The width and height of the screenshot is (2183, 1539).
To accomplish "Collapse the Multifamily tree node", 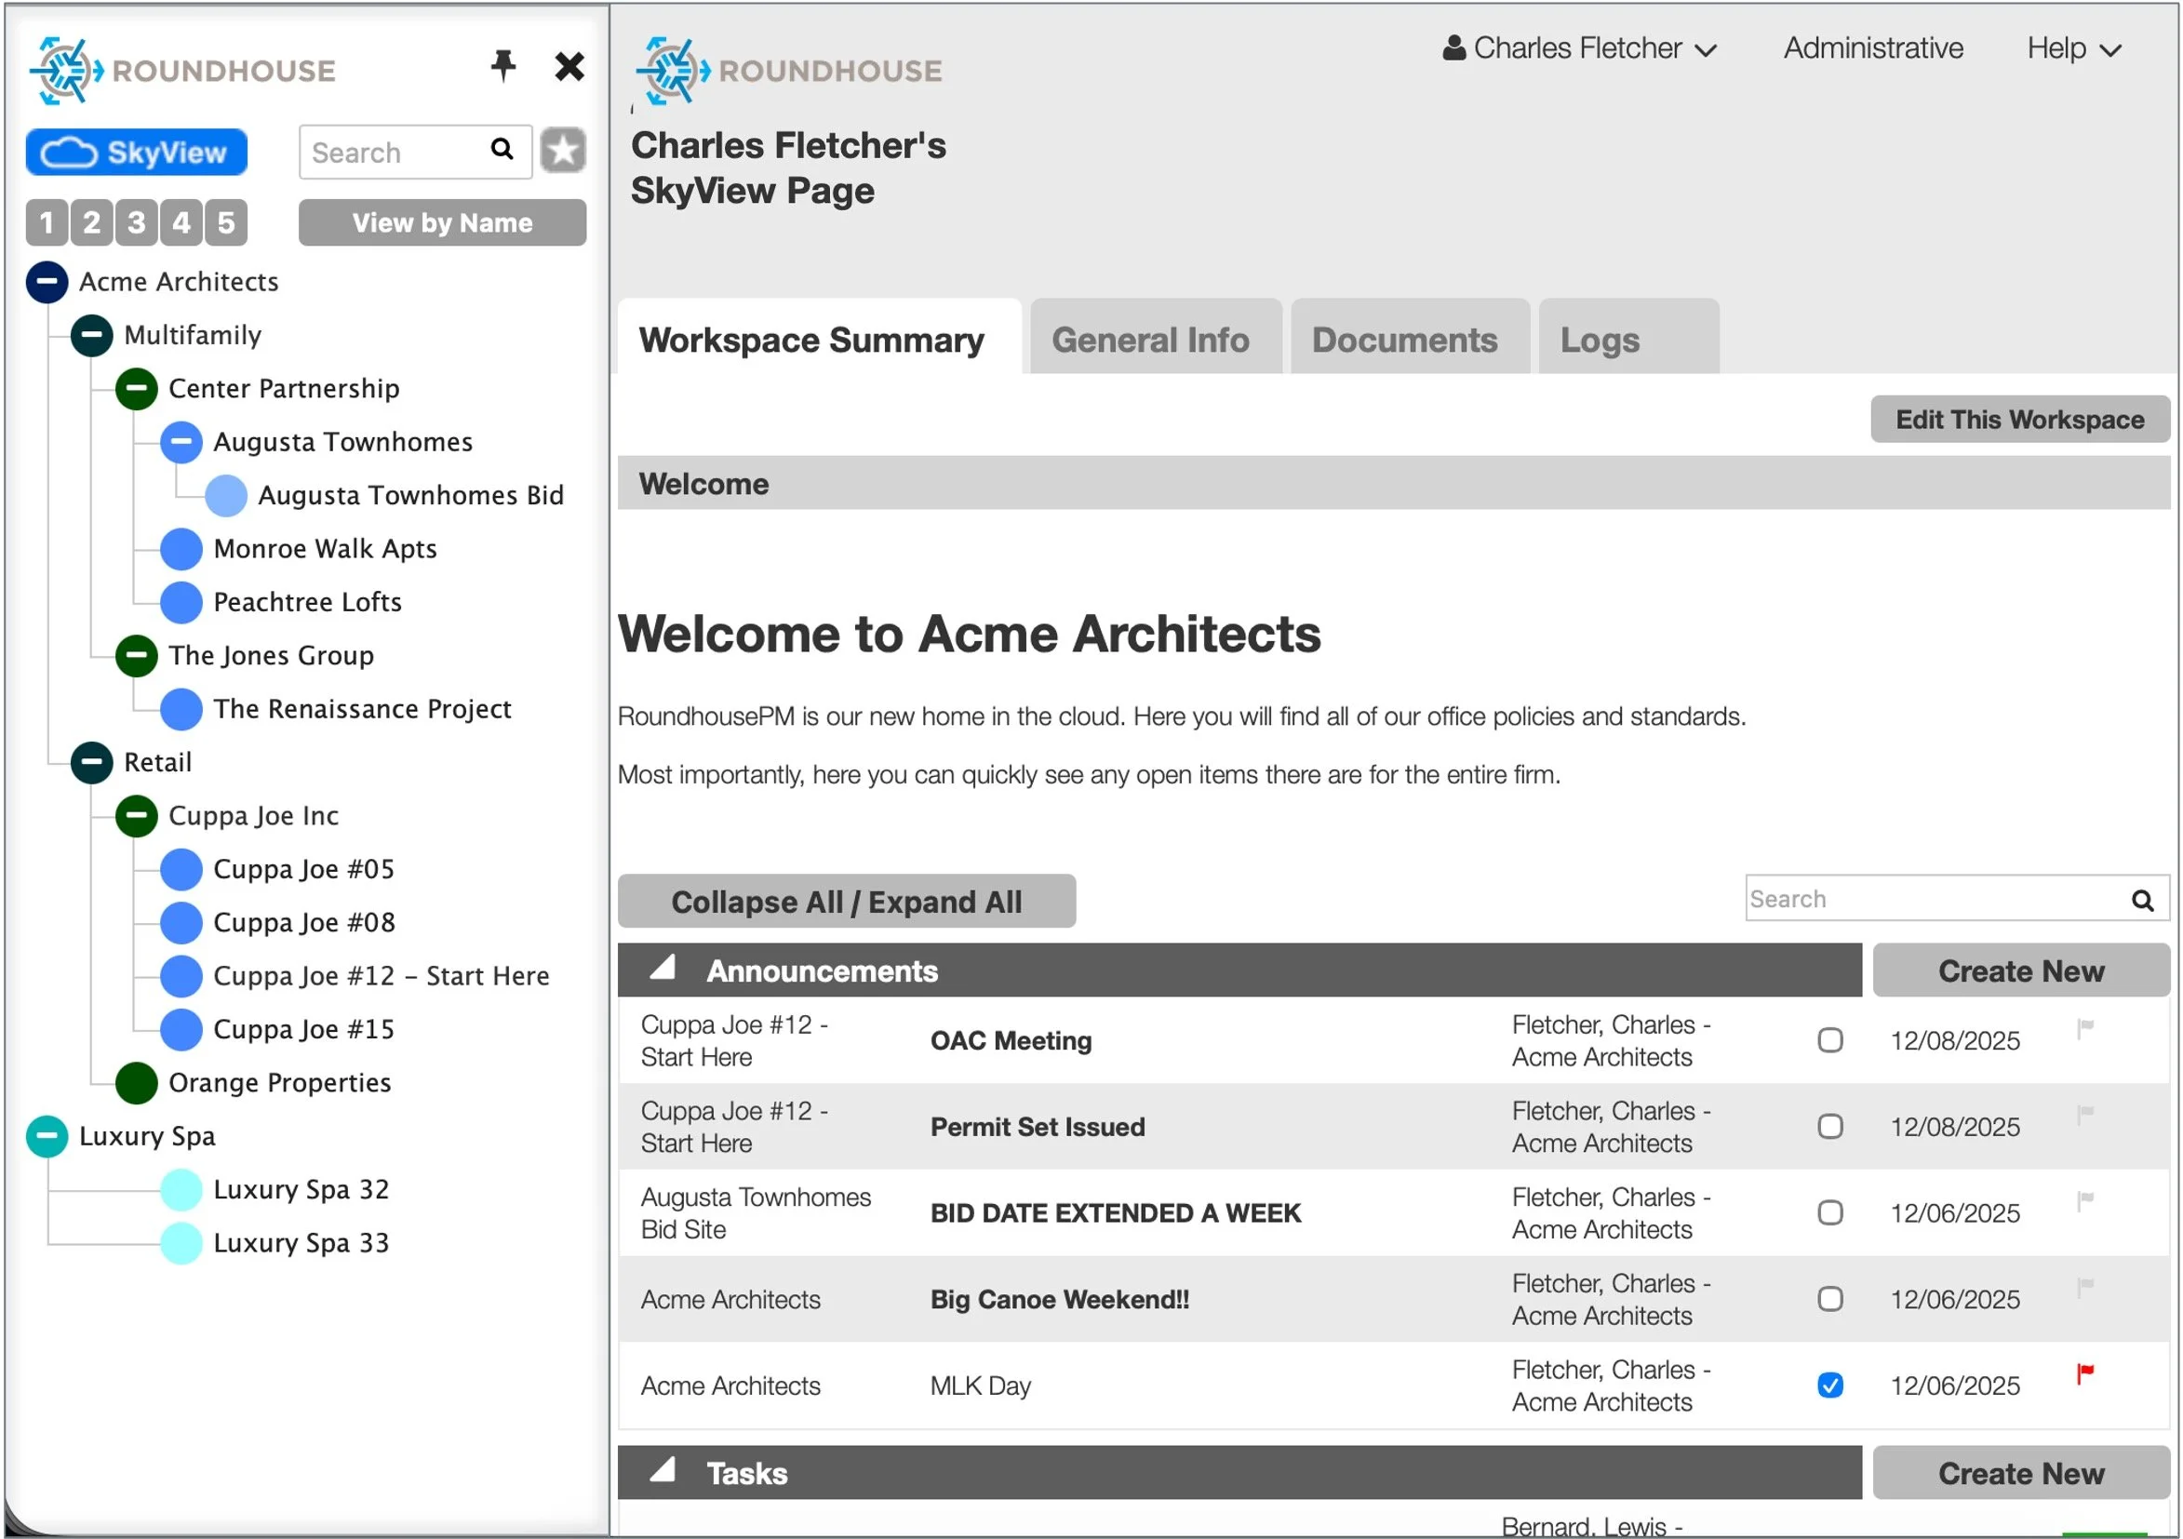I will click(91, 335).
